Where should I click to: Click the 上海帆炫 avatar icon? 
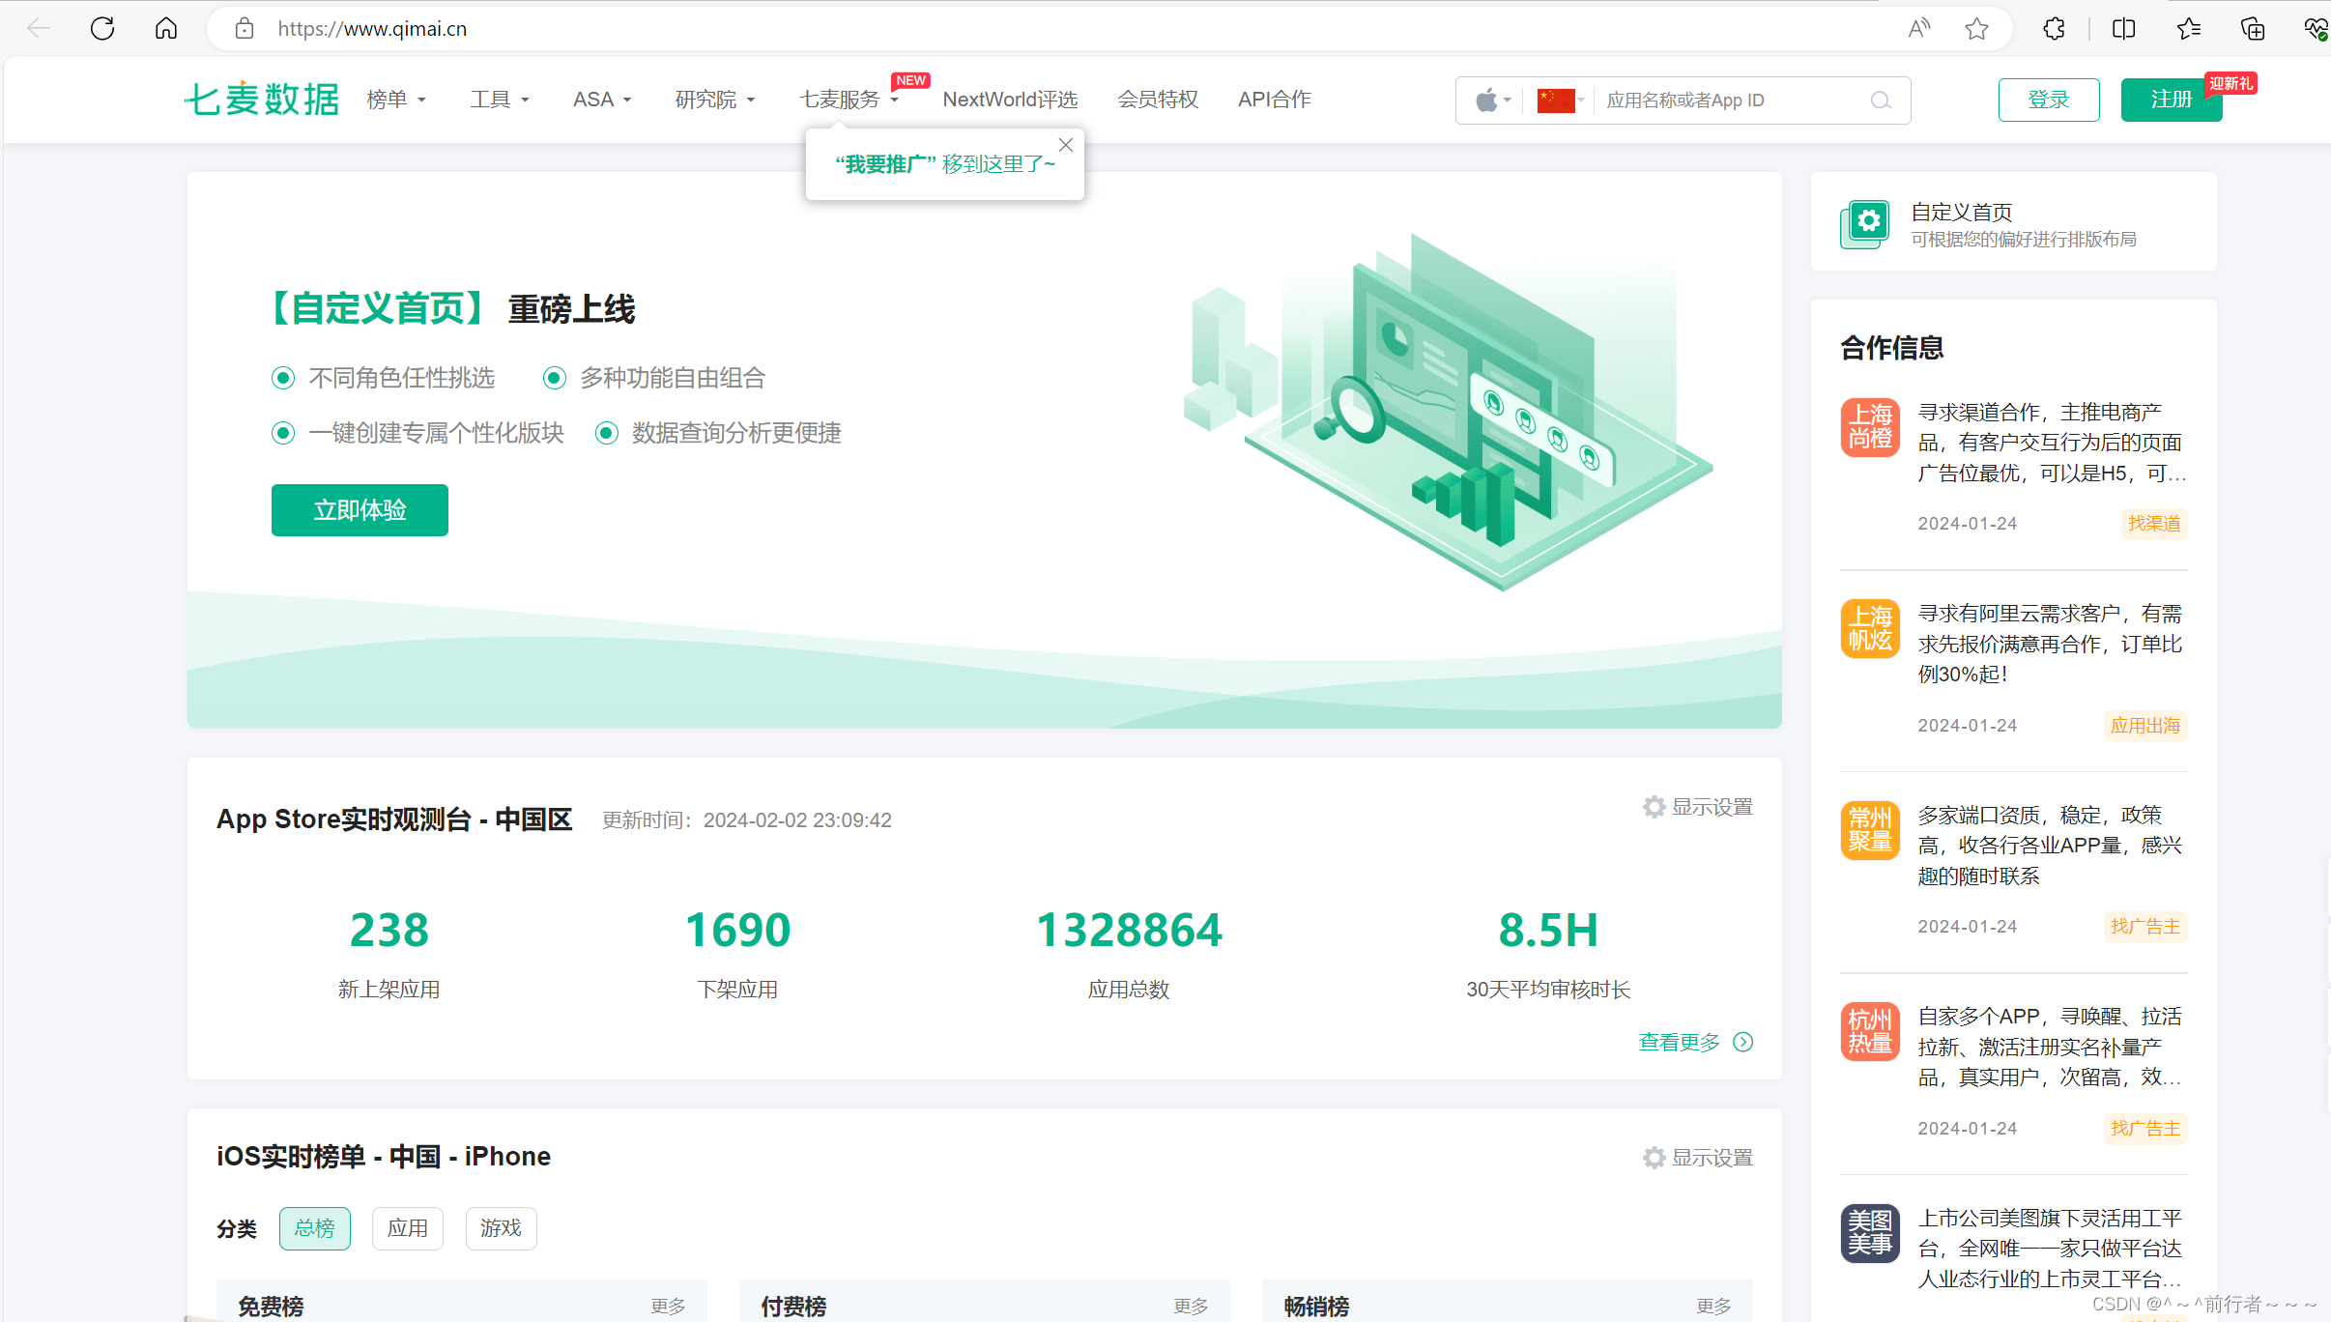(1870, 628)
